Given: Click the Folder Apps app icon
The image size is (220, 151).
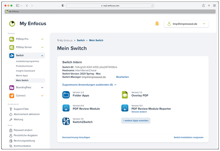Looking at the screenshot, I should [x=66, y=95].
